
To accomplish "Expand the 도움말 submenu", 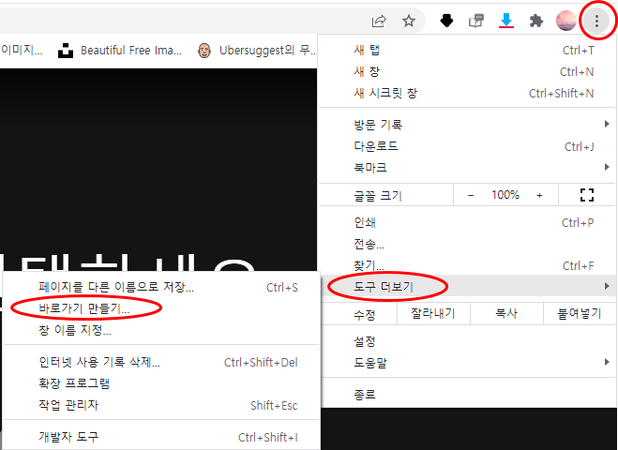I will [468, 363].
